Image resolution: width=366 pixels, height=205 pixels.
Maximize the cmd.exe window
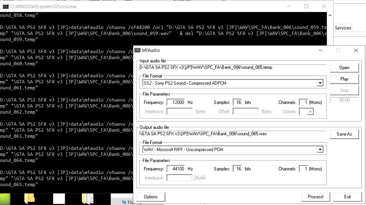coord(306,7)
